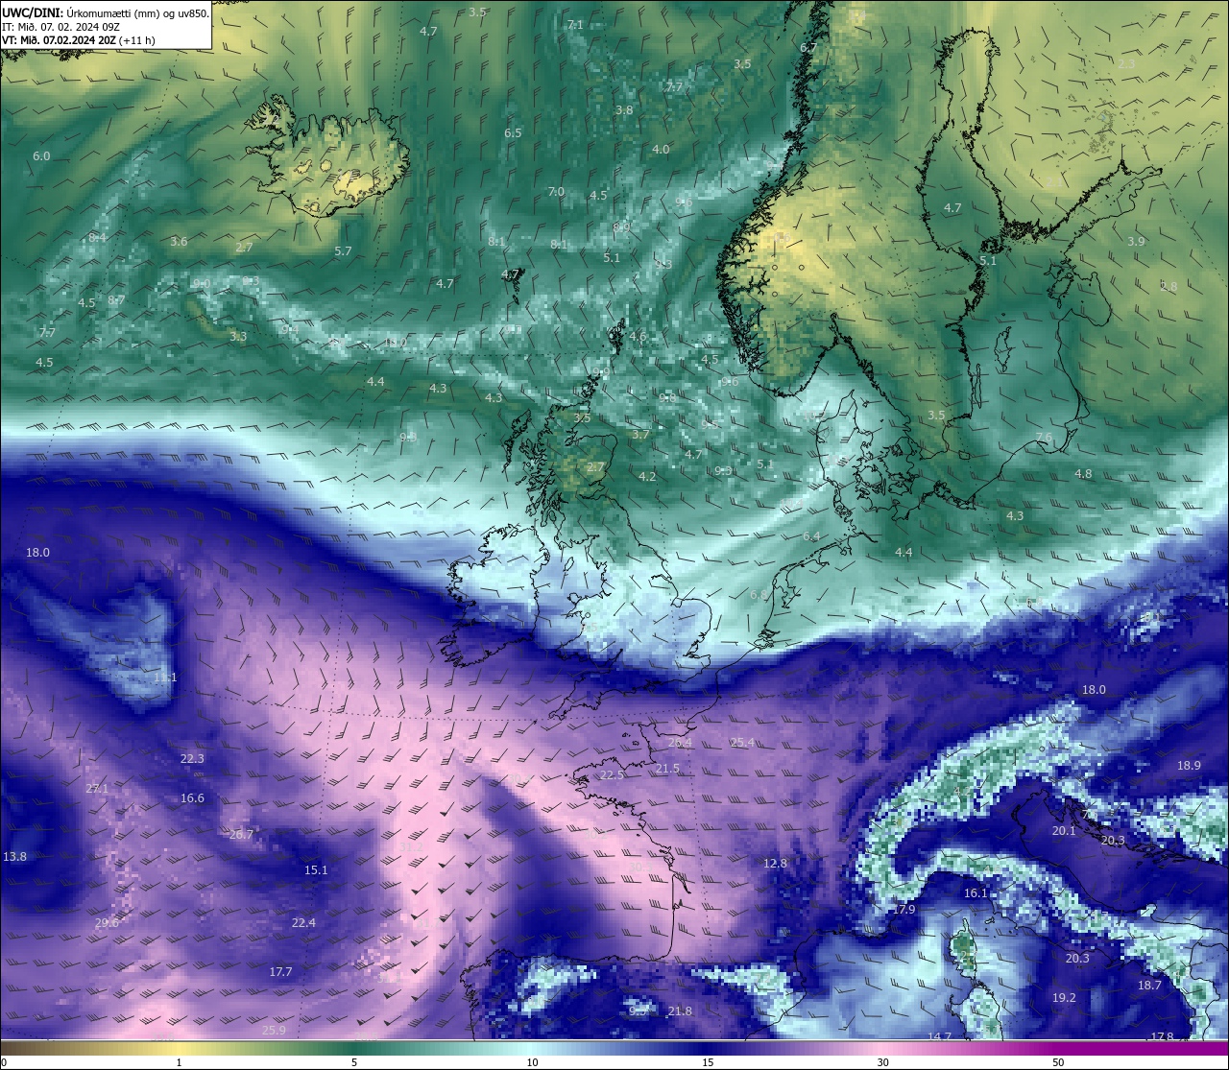Screen dimensions: 1229x1070
Task: Click the 26.7 value label on the map
Action: 241,834
